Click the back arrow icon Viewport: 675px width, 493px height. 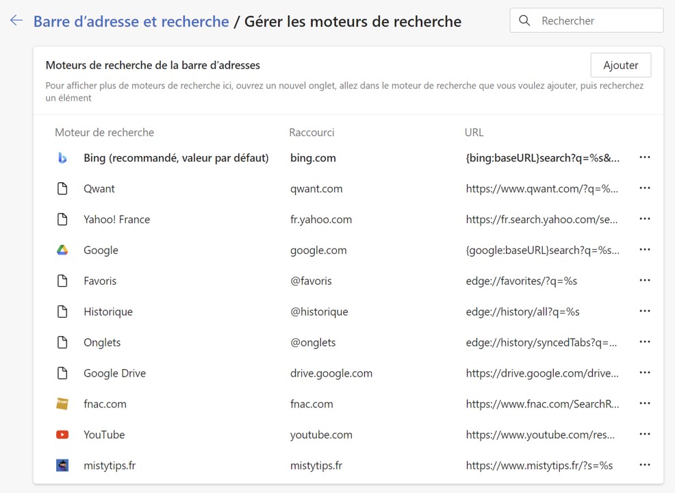point(16,21)
